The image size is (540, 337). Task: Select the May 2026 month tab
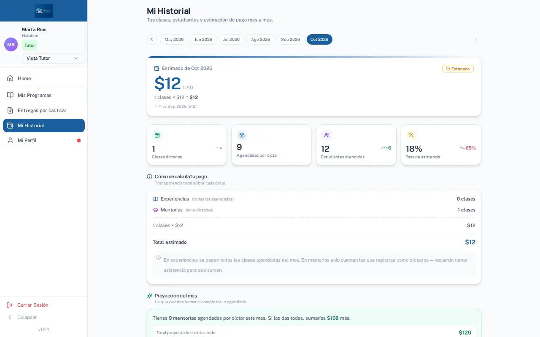pos(174,39)
